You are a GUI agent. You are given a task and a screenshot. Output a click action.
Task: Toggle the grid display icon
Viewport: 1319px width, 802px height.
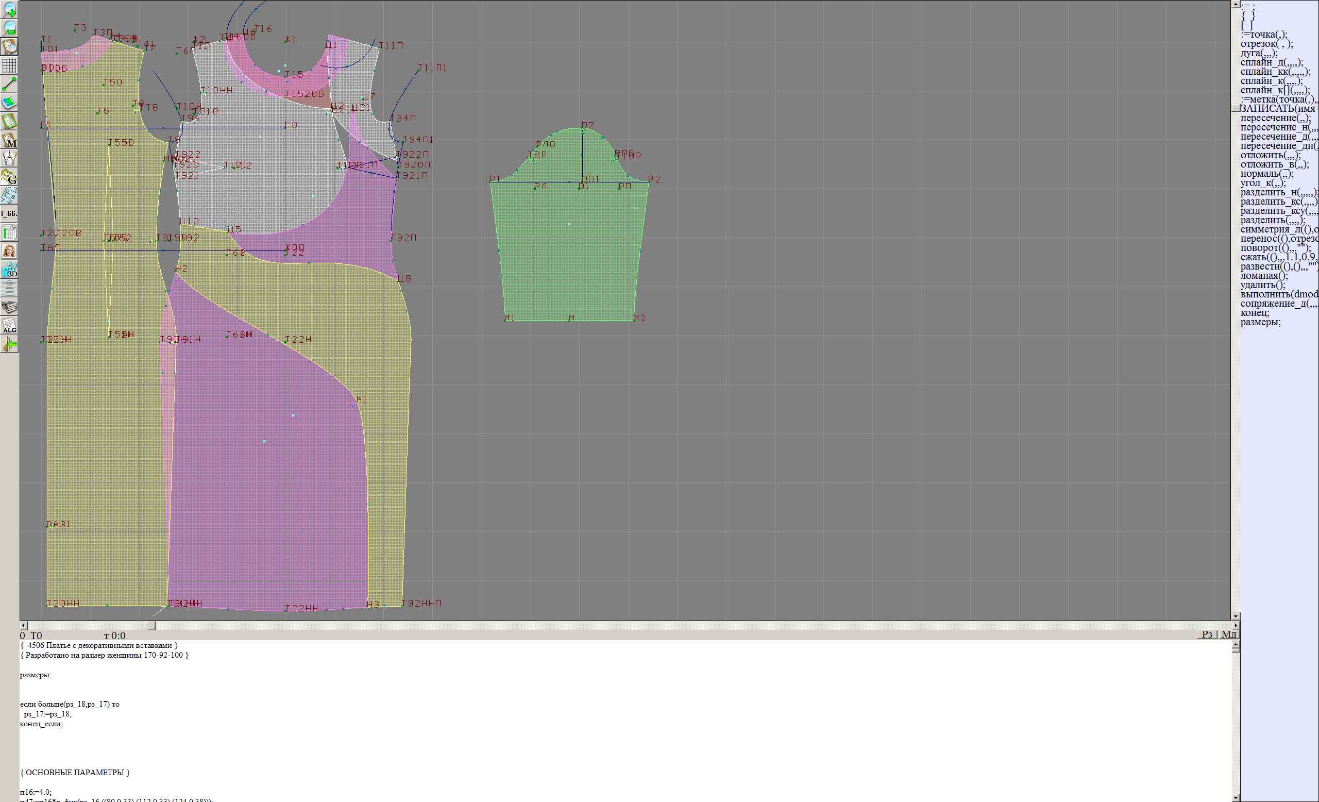pyautogui.click(x=10, y=65)
